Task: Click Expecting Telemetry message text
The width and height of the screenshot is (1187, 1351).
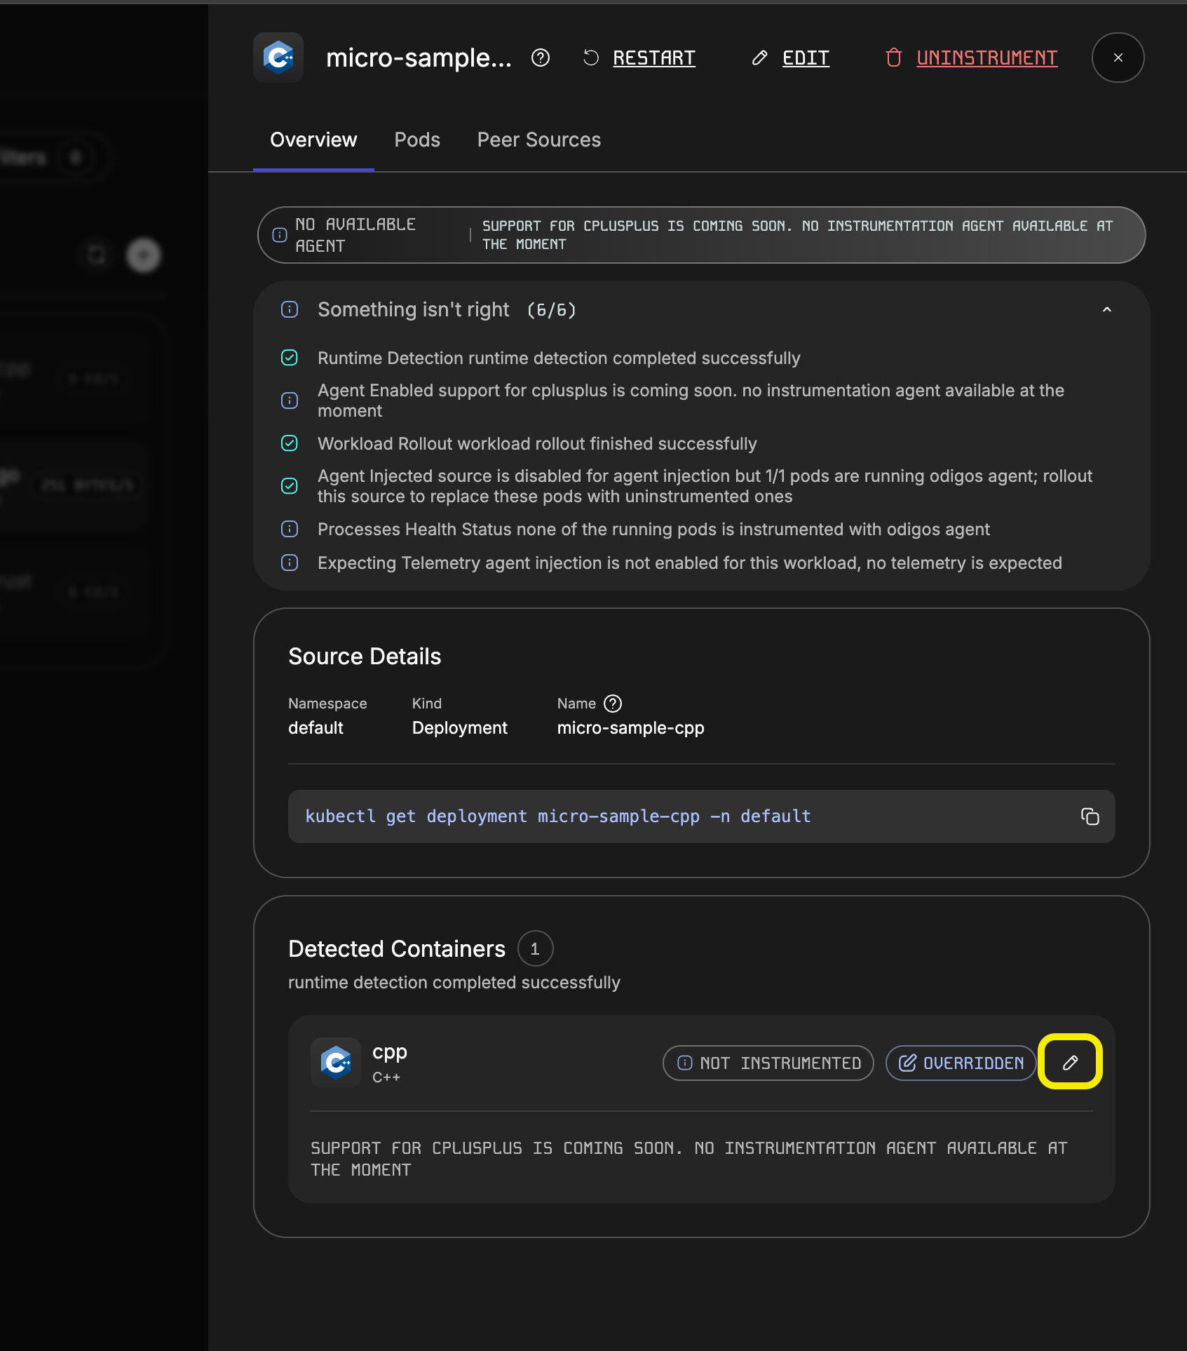Action: click(690, 563)
